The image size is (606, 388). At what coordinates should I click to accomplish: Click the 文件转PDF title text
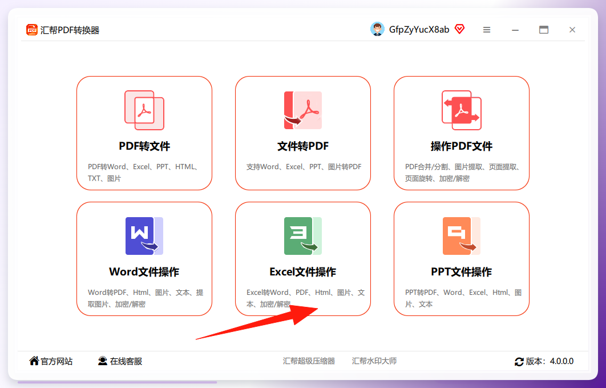pos(303,146)
